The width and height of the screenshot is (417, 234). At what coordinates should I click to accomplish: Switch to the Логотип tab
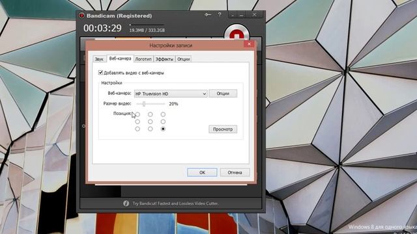[143, 59]
